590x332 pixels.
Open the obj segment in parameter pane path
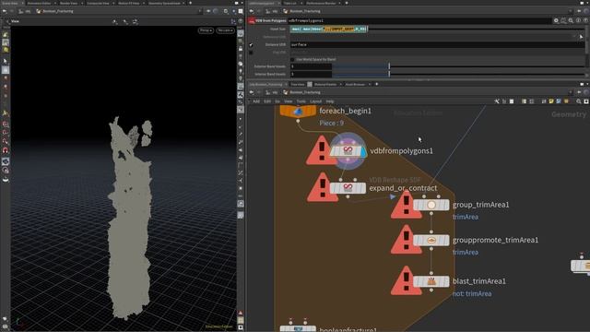tap(272, 11)
